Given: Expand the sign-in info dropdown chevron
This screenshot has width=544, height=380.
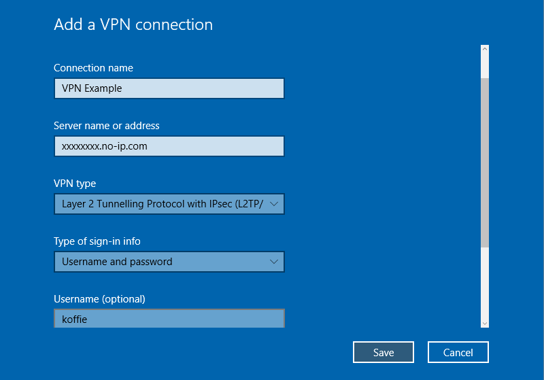Looking at the screenshot, I should click(x=274, y=262).
